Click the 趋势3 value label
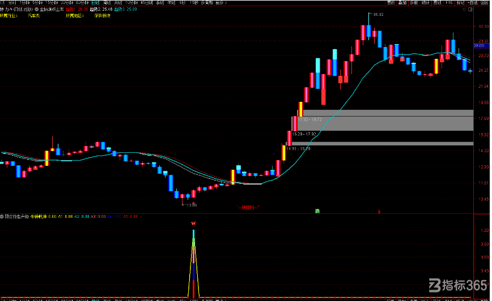This screenshot has width=492, height=301. tap(125, 10)
